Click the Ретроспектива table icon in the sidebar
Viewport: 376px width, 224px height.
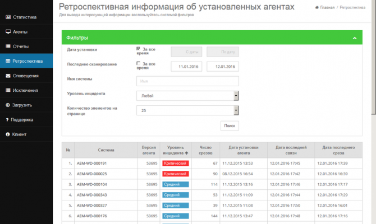pos(8,61)
